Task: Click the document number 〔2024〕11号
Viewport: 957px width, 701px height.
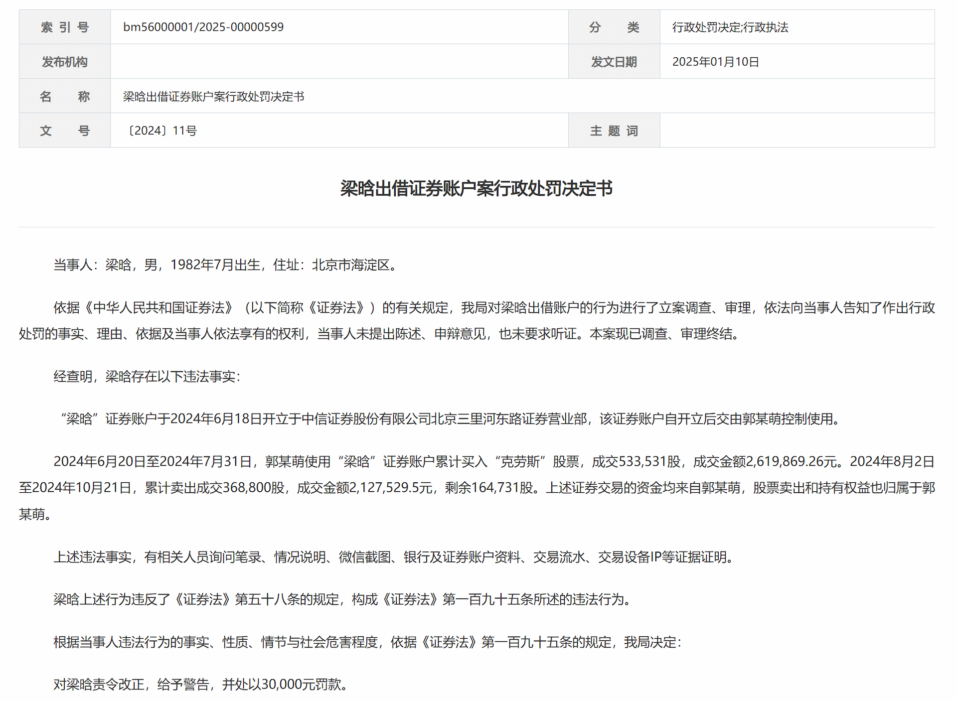Action: pyautogui.click(x=161, y=131)
